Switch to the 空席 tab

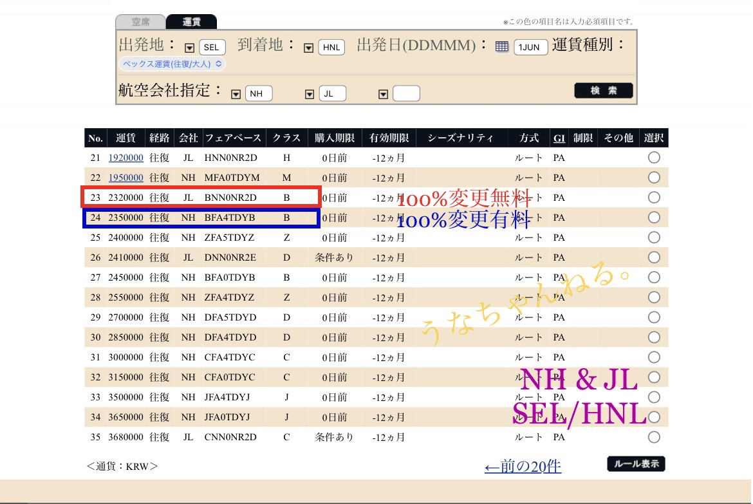141,22
